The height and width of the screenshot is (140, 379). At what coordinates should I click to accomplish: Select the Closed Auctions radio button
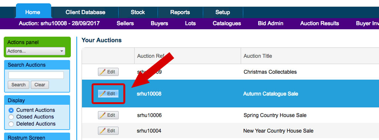(11, 117)
